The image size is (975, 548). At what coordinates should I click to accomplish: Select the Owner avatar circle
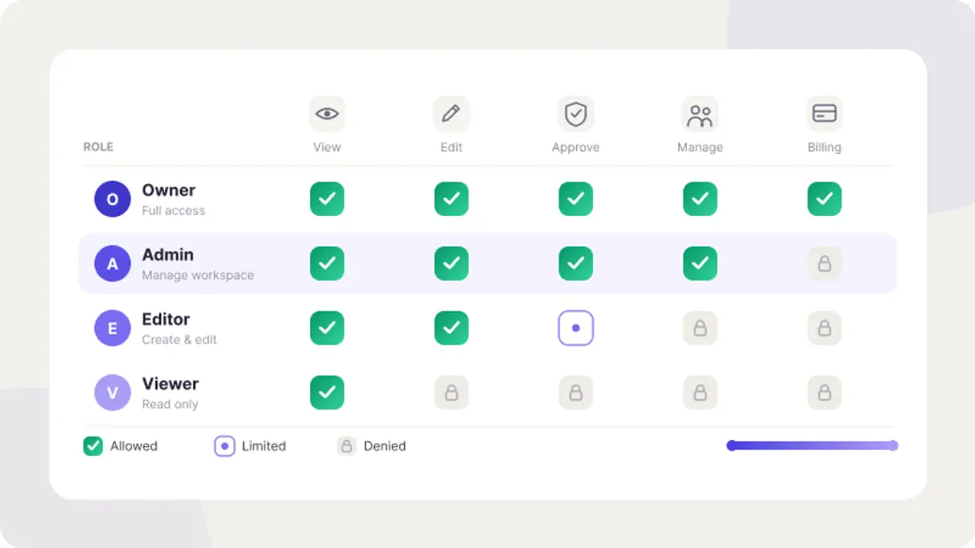coord(113,199)
